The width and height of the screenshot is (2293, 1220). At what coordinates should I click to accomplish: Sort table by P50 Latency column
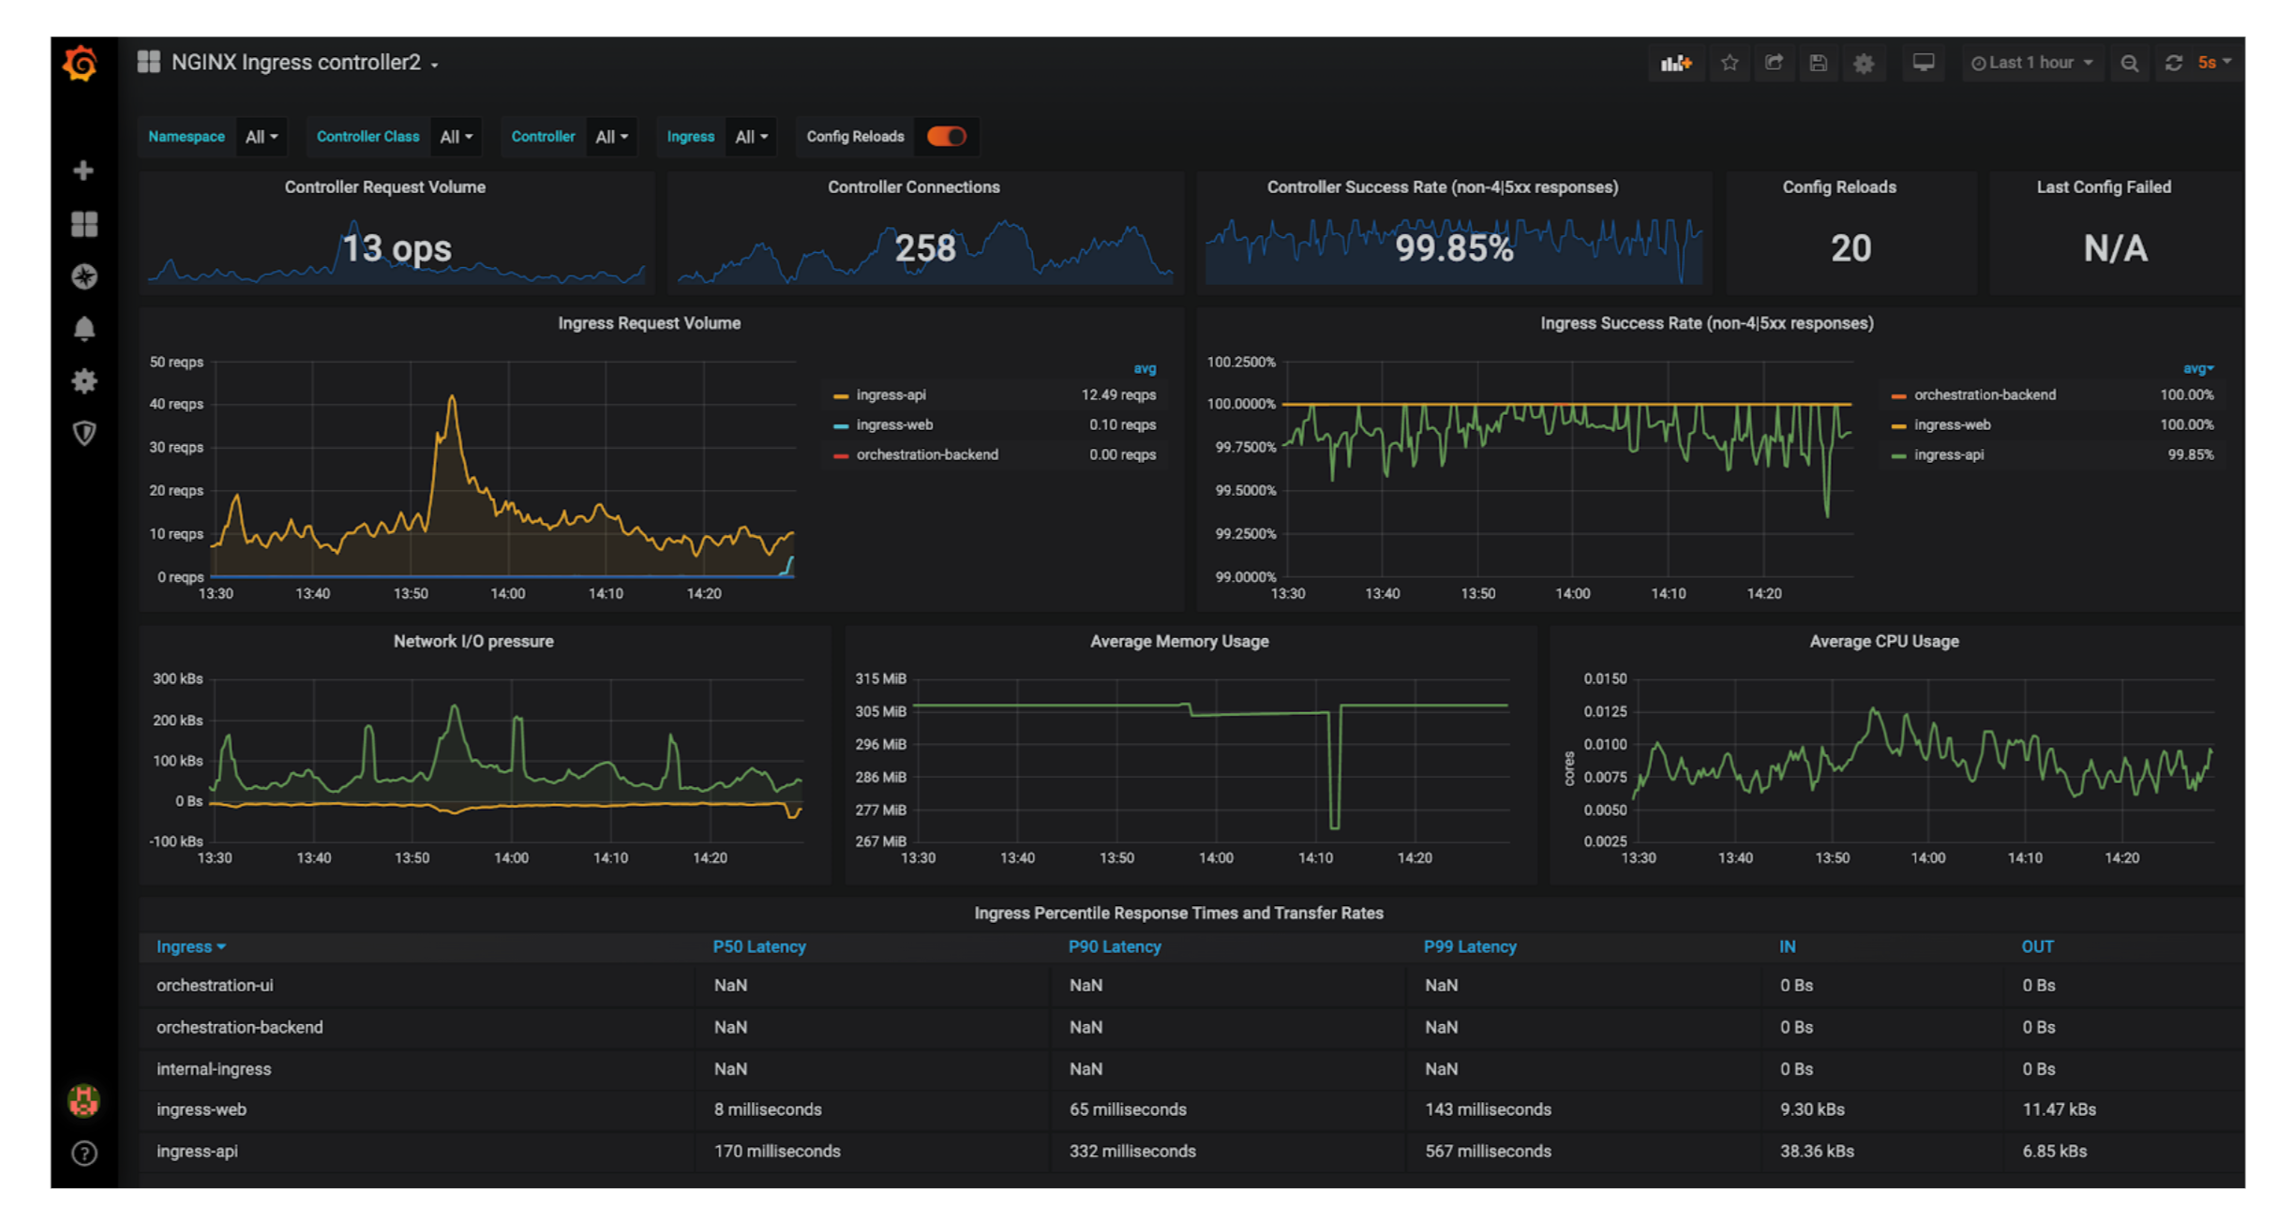pyautogui.click(x=758, y=946)
